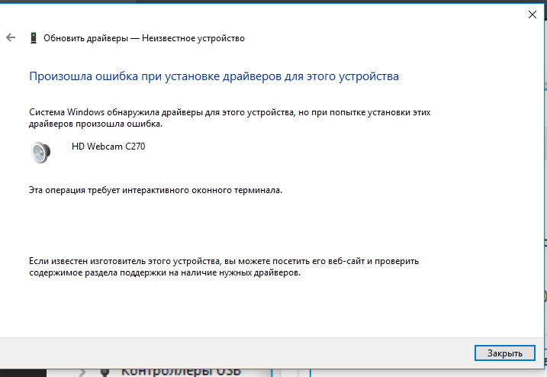Click the speaker icon next to HD Webcam C270
The image size is (547, 377).
41,153
